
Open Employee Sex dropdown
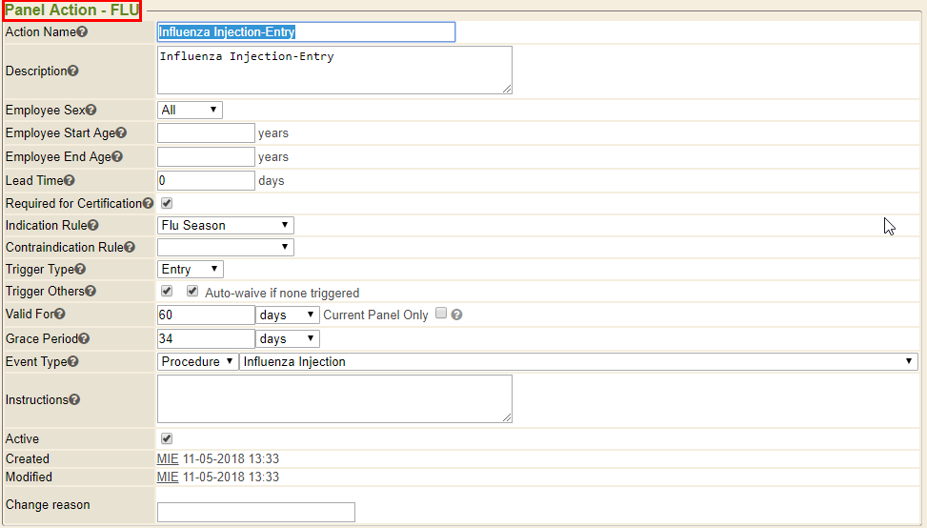(x=190, y=110)
